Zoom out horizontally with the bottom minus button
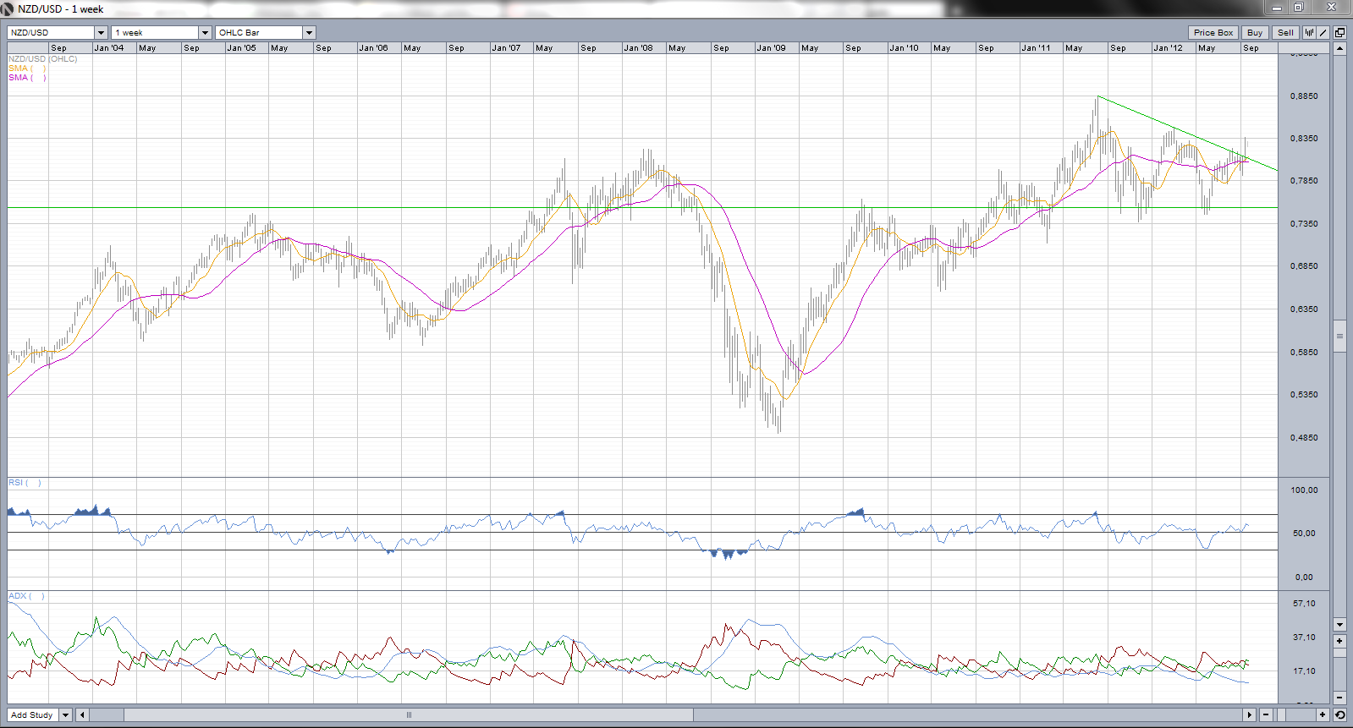1353x728 pixels. click(x=1266, y=715)
